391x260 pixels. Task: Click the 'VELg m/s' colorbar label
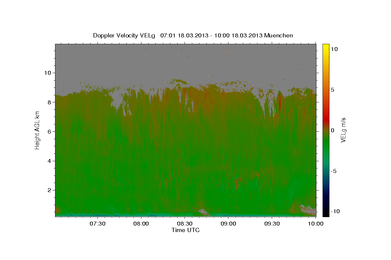click(343, 130)
